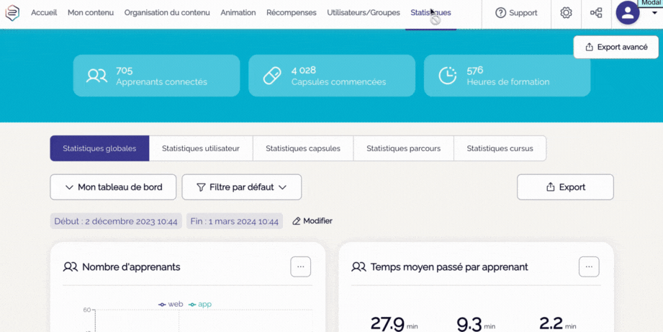Image resolution: width=663 pixels, height=332 pixels.
Task: Open the settings gear icon
Action: click(x=566, y=13)
